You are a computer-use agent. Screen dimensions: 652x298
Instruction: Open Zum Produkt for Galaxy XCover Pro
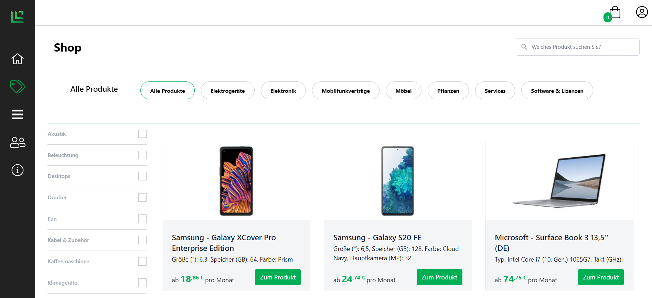278,277
